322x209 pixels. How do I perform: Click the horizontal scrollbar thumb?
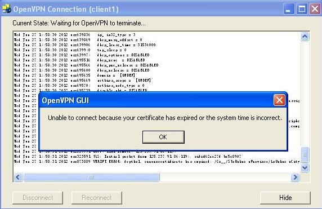(91, 177)
